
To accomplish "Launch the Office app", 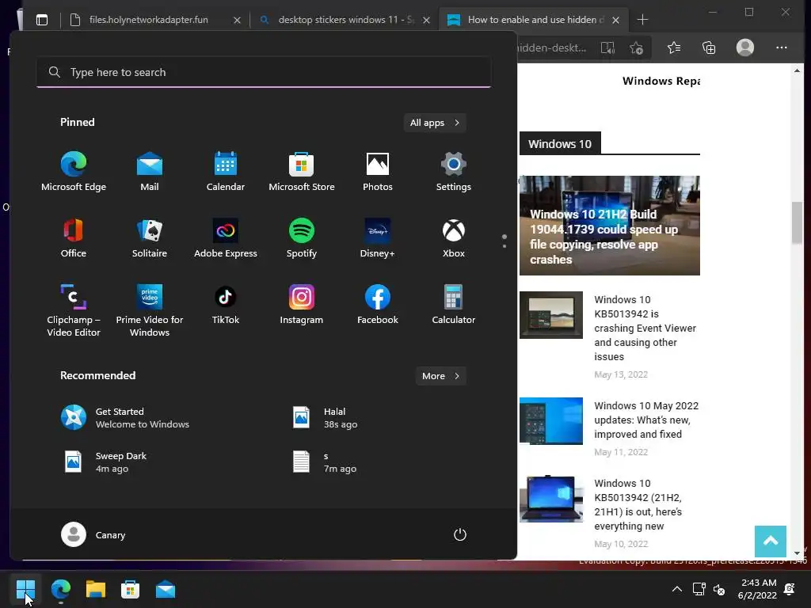I will pyautogui.click(x=74, y=238).
